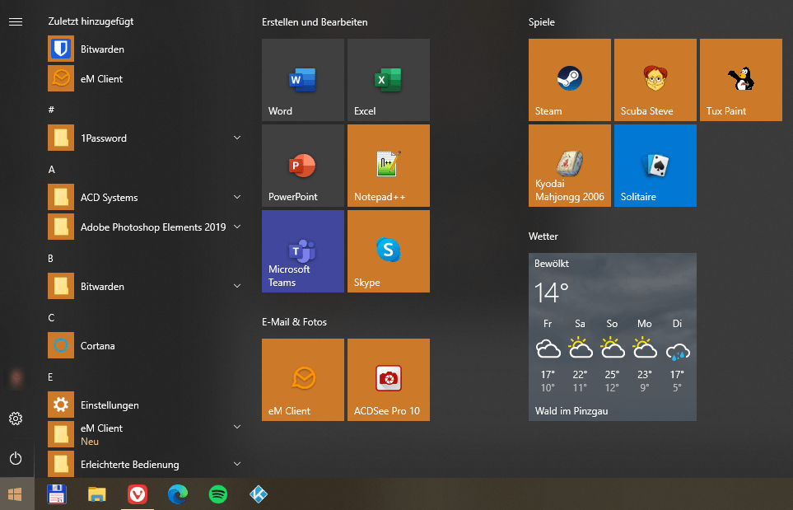Open Einstellungen from the app list
The image size is (793, 510).
pyautogui.click(x=144, y=405)
